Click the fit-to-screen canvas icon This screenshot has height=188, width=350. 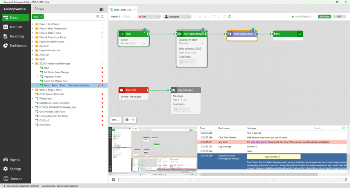pos(127,120)
